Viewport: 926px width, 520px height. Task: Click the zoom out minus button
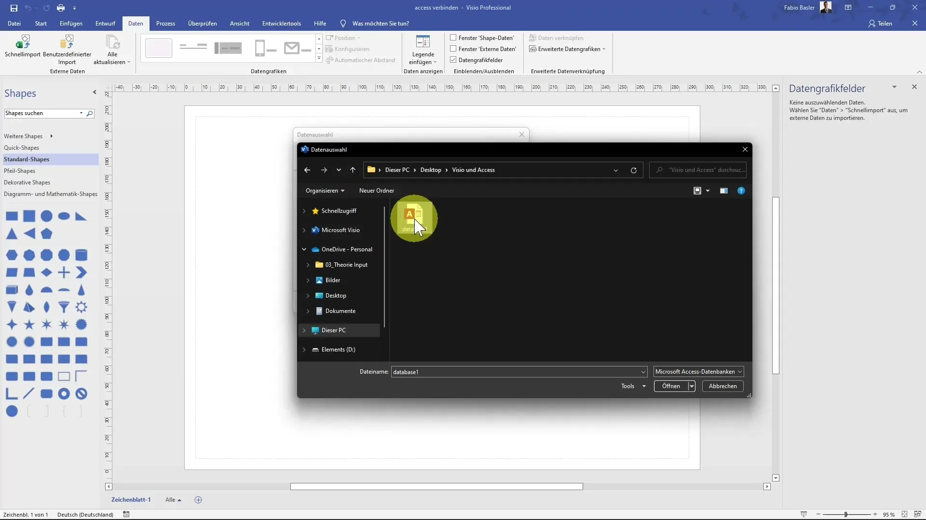[818, 515]
